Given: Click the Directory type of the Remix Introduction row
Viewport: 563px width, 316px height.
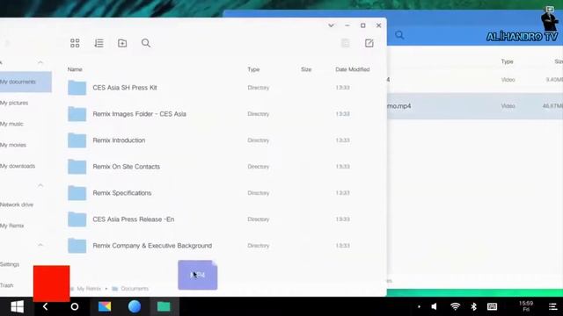Looking at the screenshot, I should (258, 140).
